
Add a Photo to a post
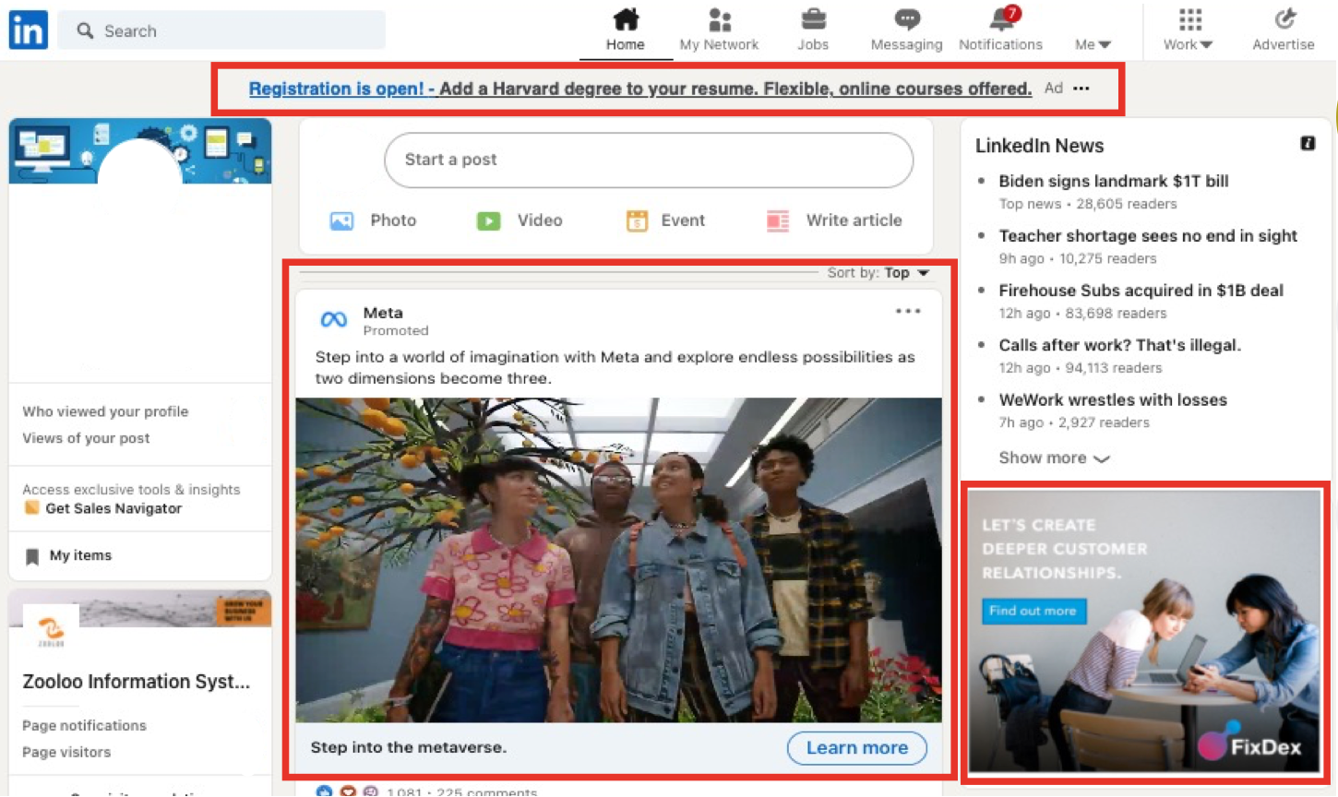(373, 220)
